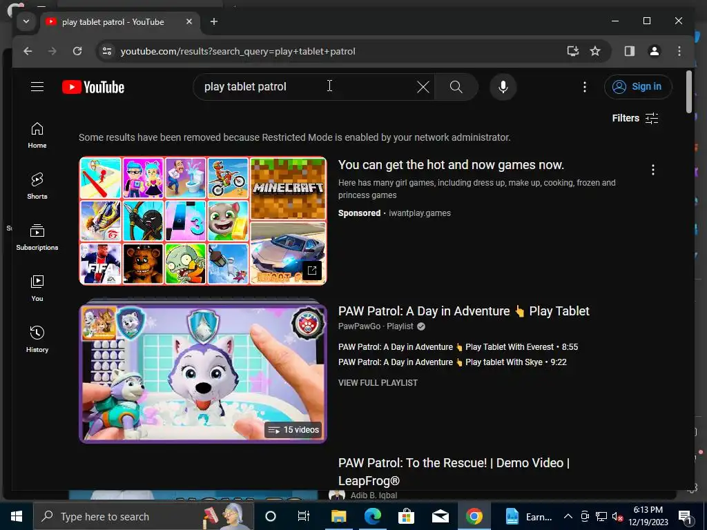Submit search with magnifying glass button
707x530 pixels.
tap(456, 87)
